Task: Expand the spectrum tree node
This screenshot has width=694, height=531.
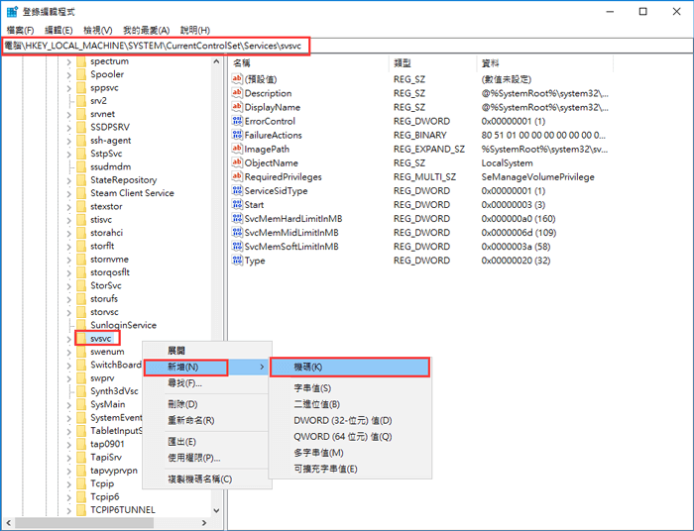Action: tap(68, 62)
